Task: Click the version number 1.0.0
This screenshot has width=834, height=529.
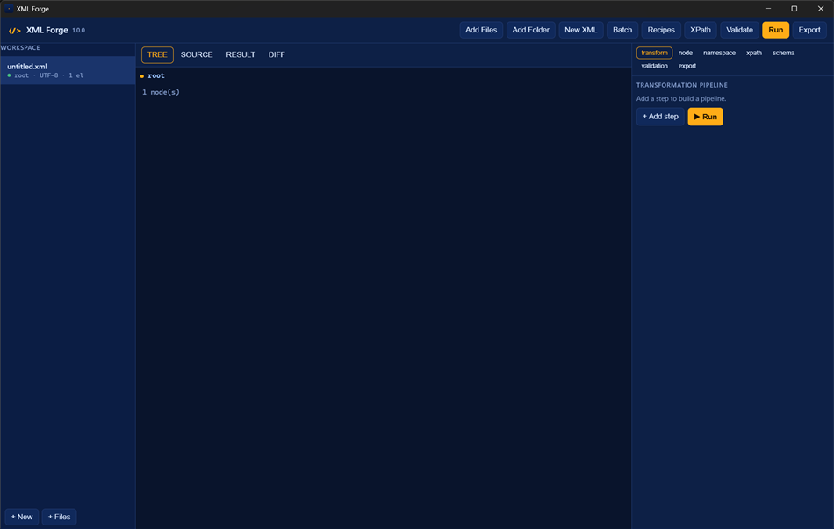Action: (79, 31)
